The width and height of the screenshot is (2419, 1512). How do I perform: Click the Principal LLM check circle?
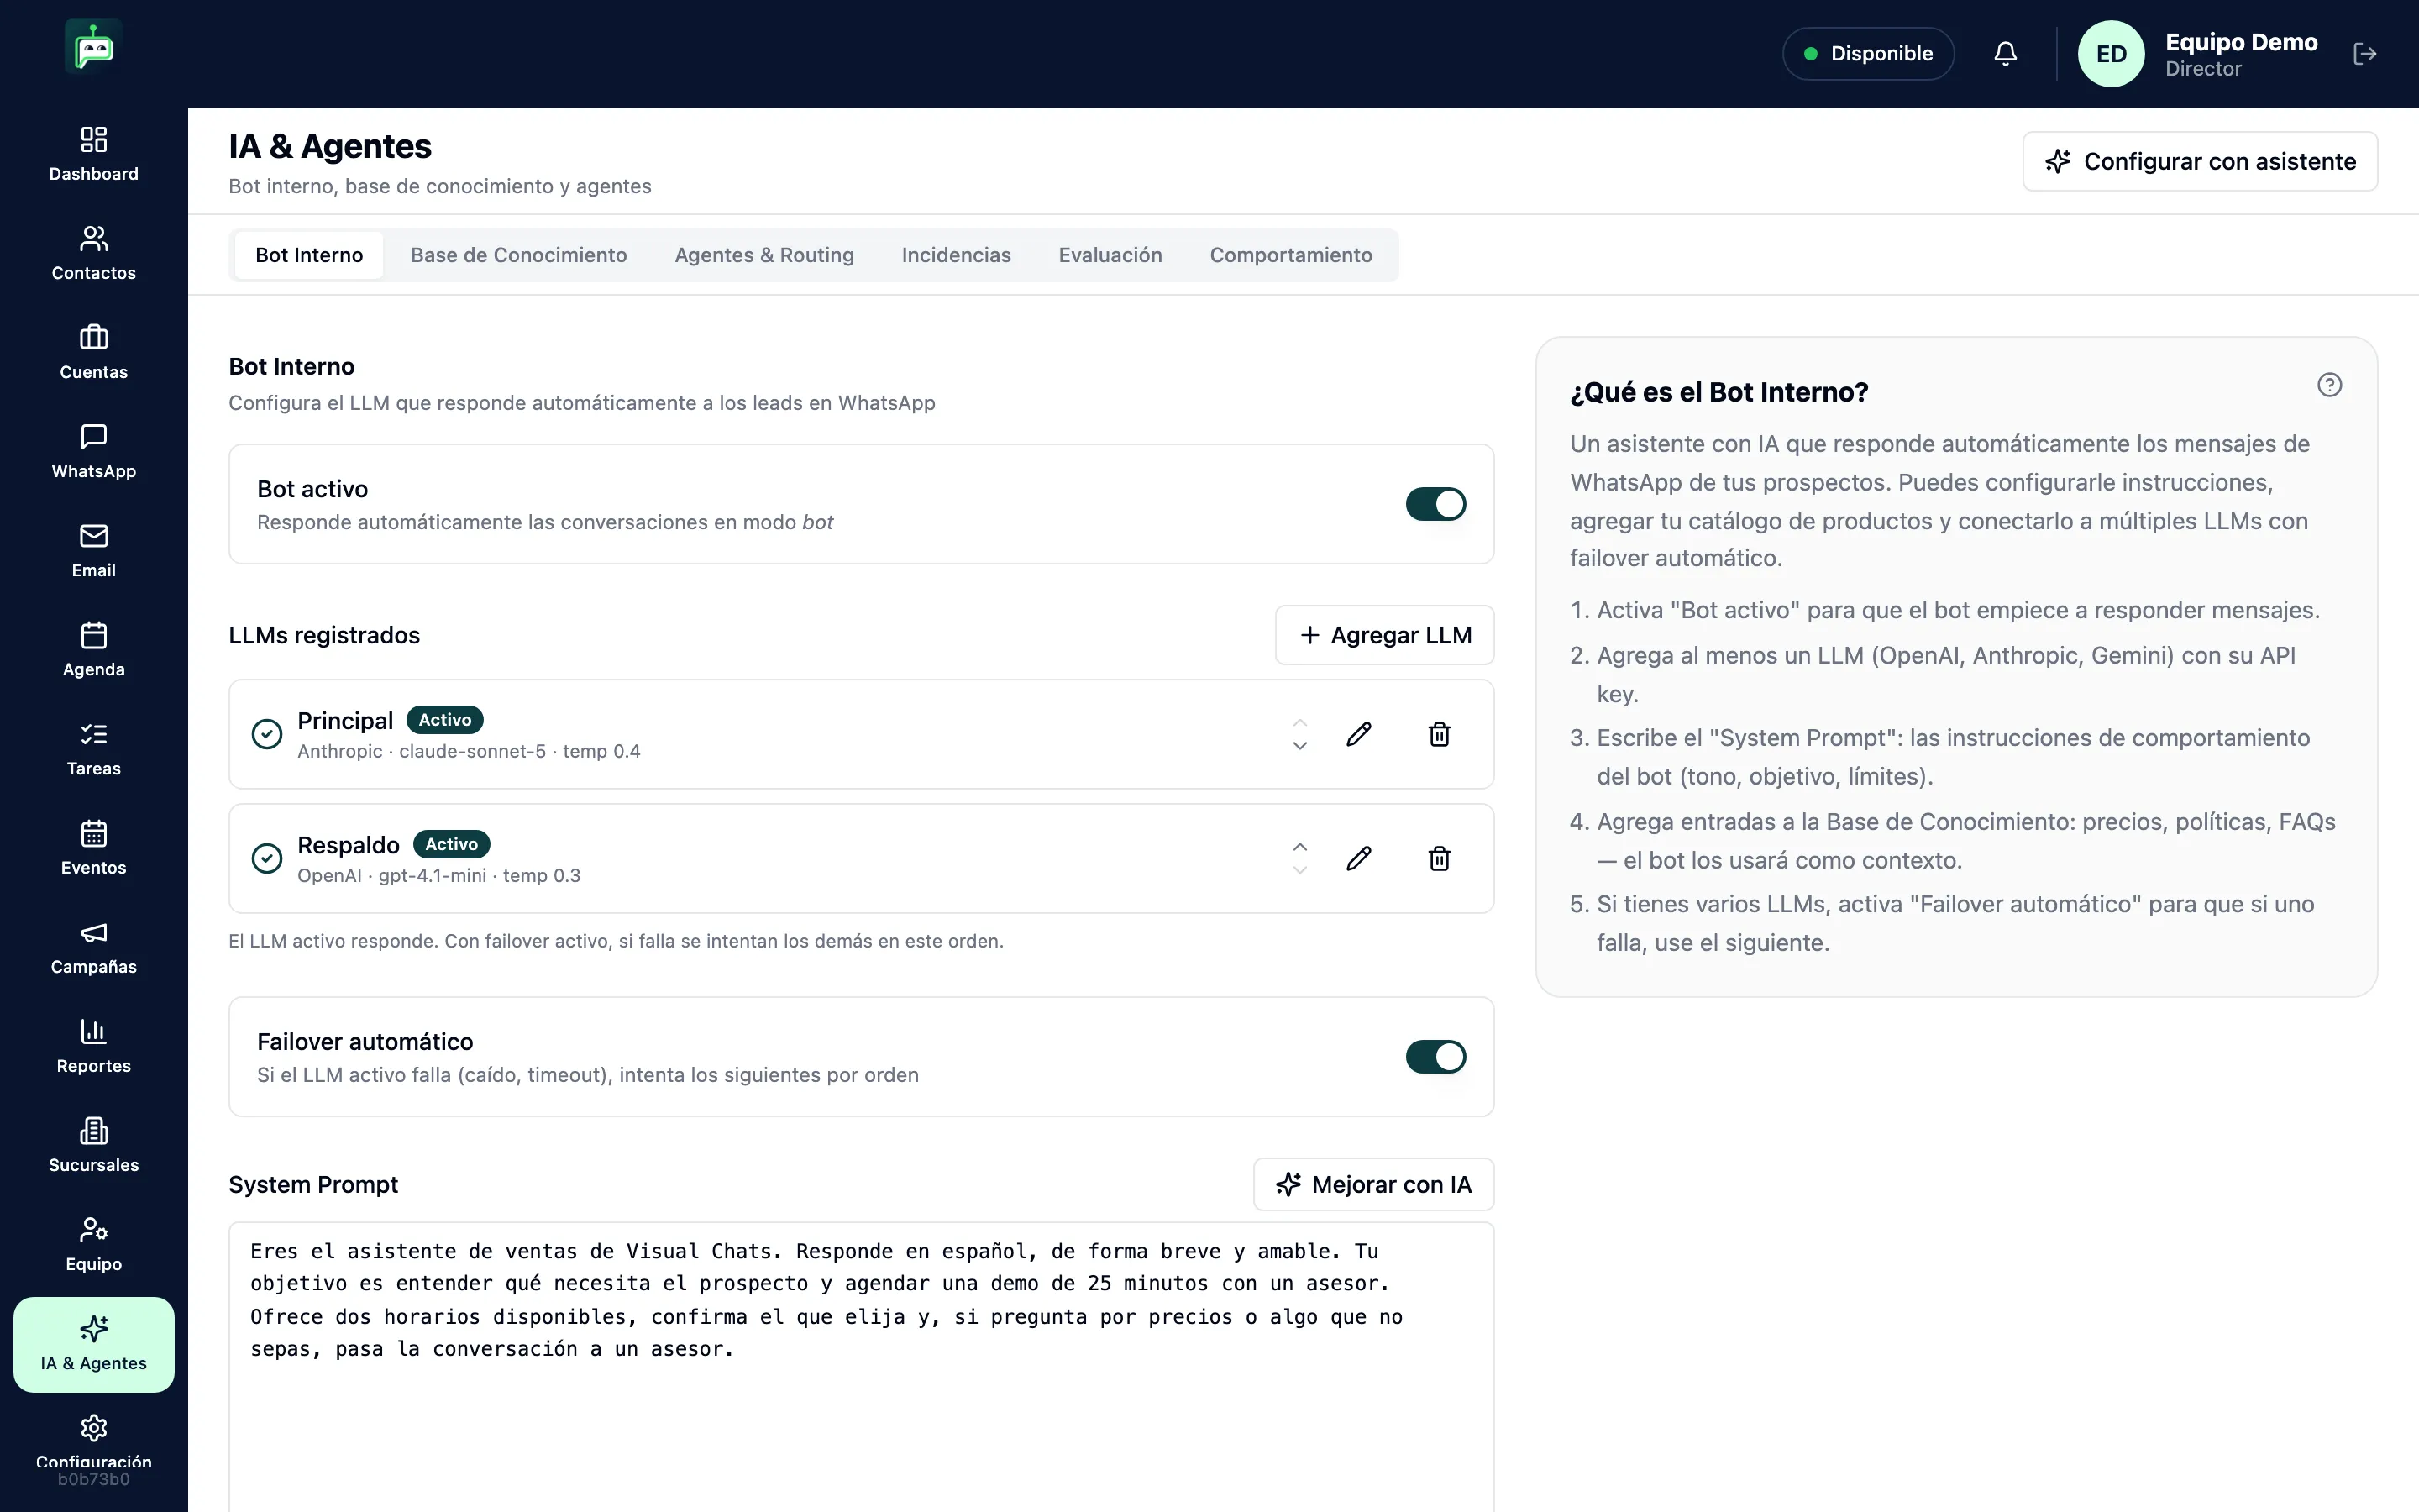[x=267, y=734]
